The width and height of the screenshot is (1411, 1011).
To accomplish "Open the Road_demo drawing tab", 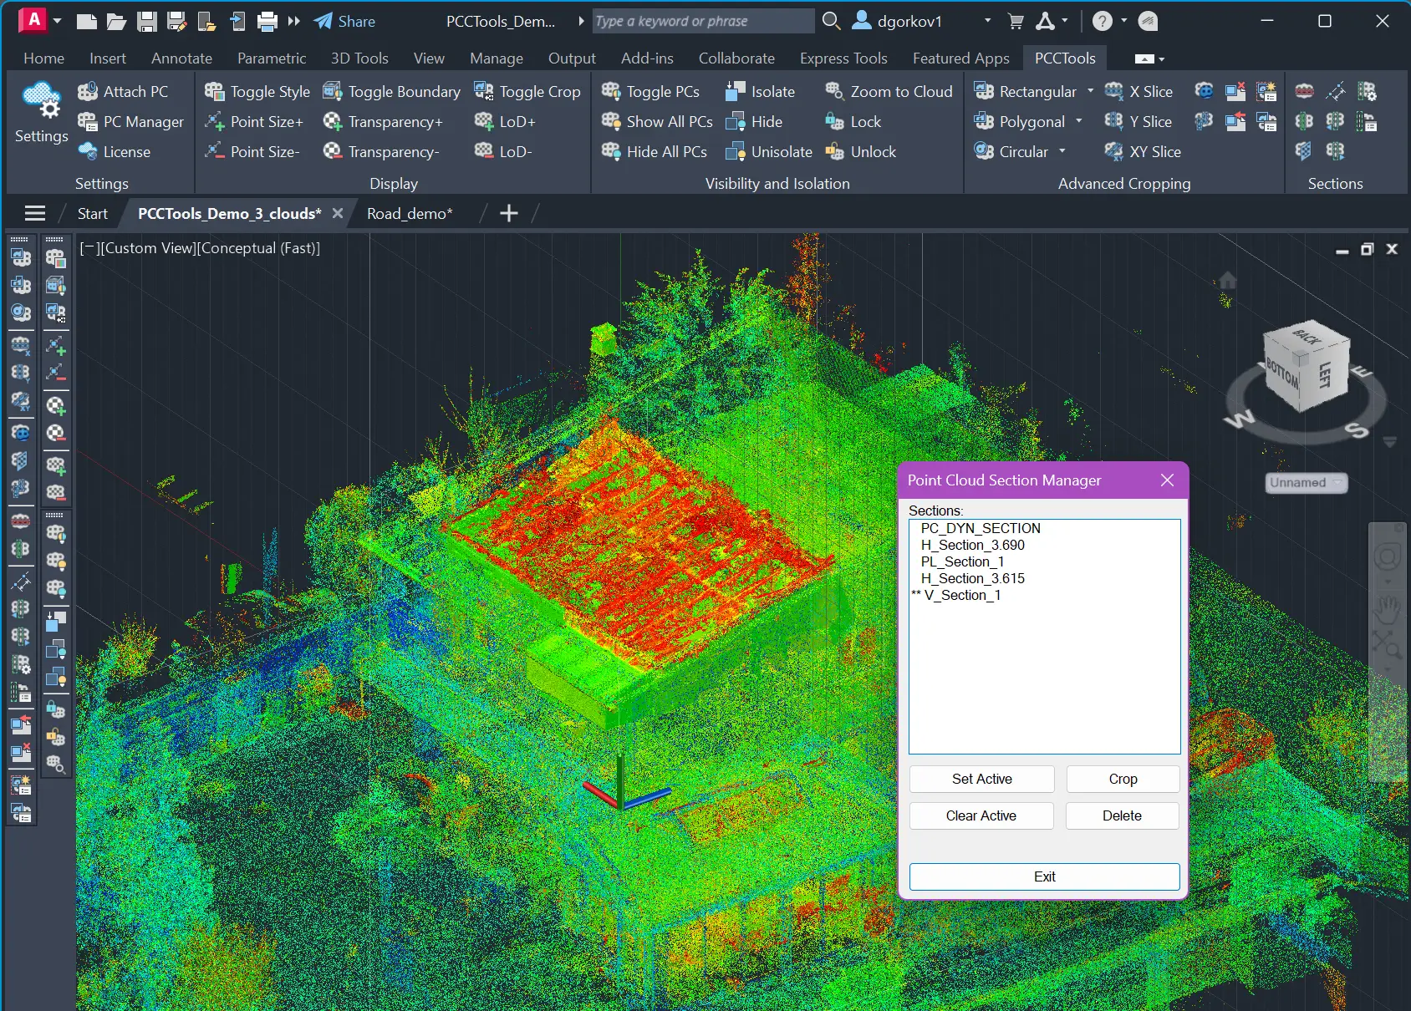I will (x=409, y=214).
